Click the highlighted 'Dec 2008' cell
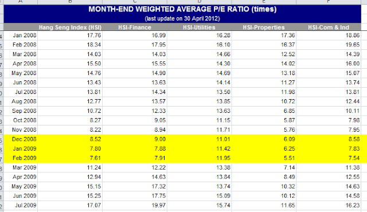The width and height of the screenshot is (367, 212). (x=21, y=139)
